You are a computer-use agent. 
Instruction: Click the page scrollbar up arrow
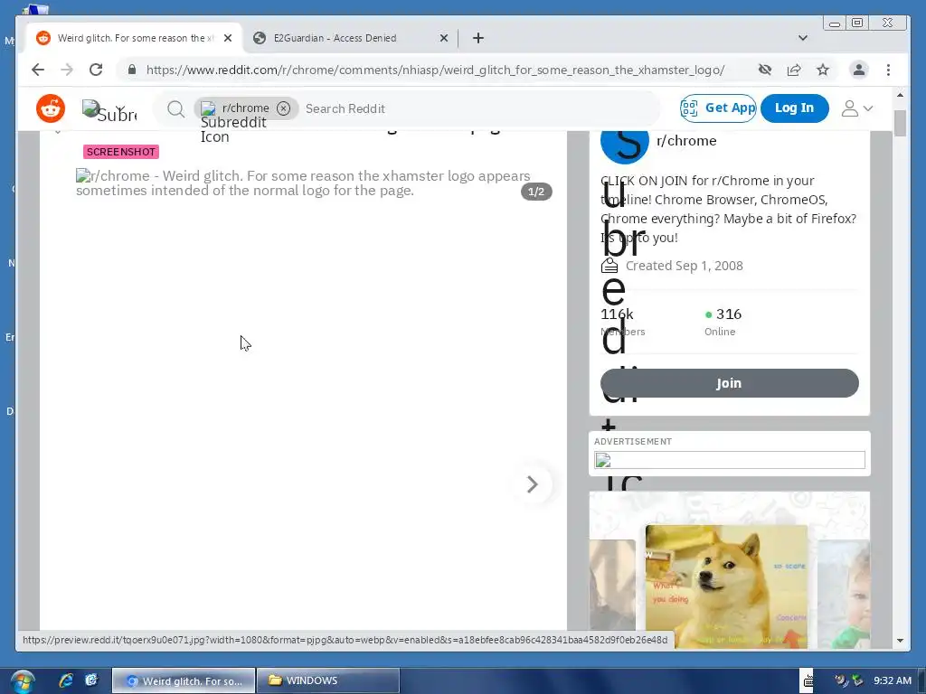tap(900, 95)
